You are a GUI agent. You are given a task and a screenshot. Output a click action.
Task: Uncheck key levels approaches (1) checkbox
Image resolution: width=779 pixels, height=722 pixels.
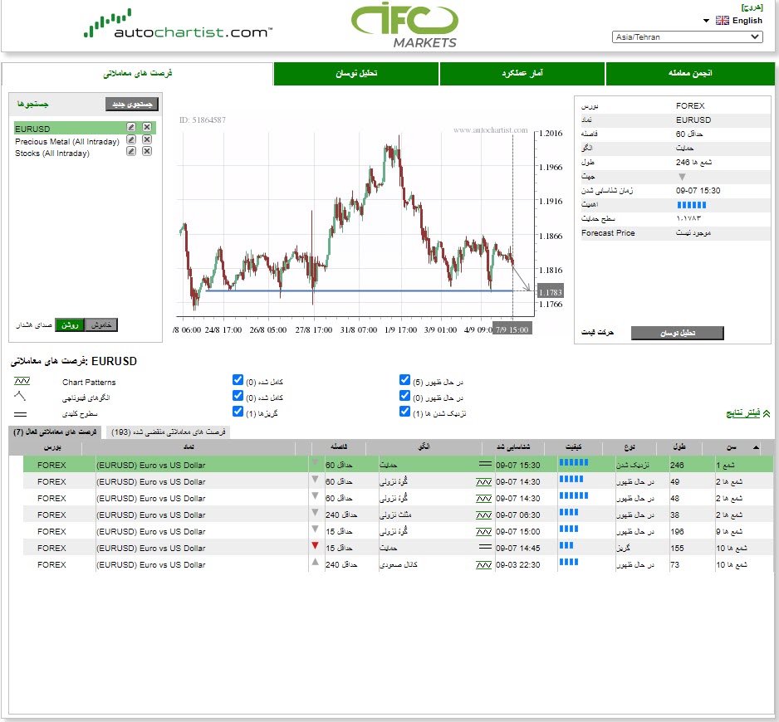(x=405, y=412)
